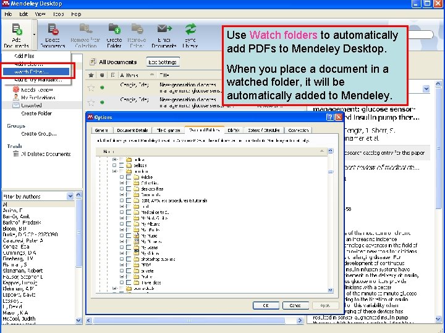Switch to the BibTeX tab
The image size is (445, 333).
pyautogui.click(x=234, y=130)
